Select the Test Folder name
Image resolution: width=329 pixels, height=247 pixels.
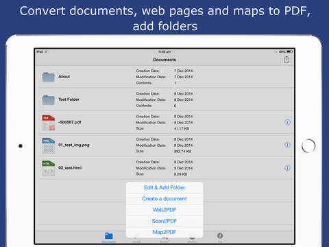[x=69, y=99]
